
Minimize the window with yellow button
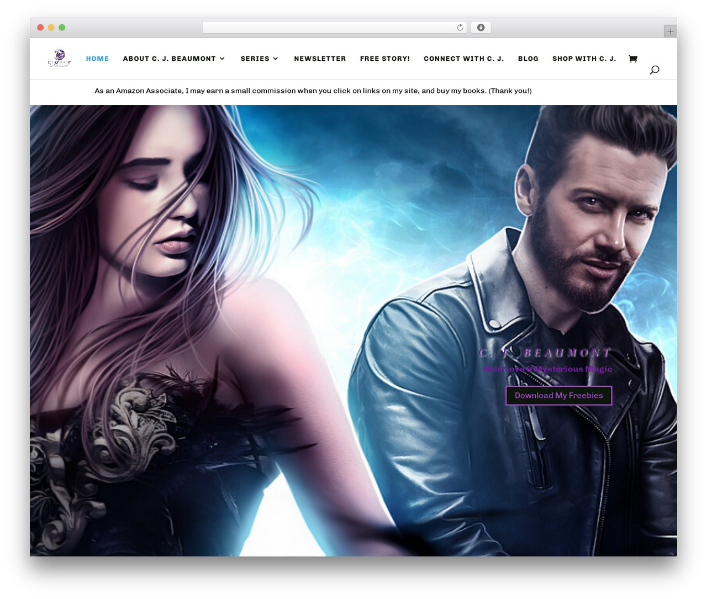(x=51, y=28)
